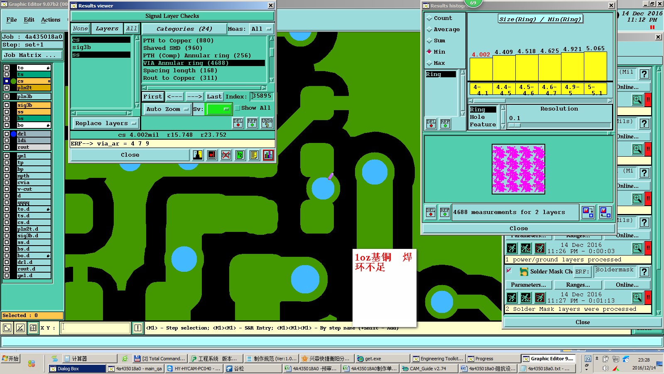Open the Job Matrix menu button
This screenshot has height=374, width=664.
[32, 55]
